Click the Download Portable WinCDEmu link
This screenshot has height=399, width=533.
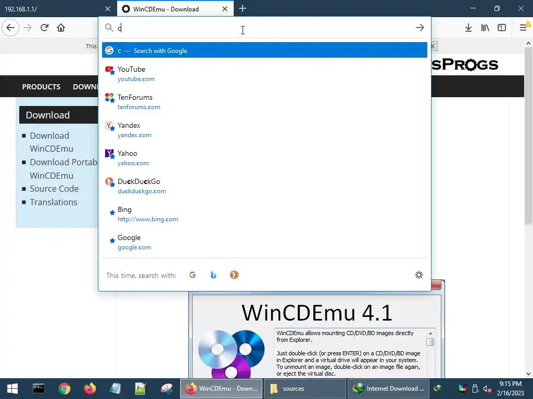point(64,169)
